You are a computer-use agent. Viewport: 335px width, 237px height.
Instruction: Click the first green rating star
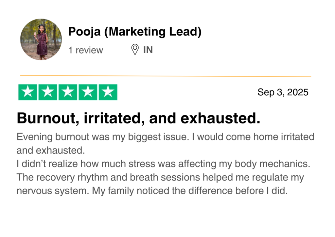click(28, 92)
